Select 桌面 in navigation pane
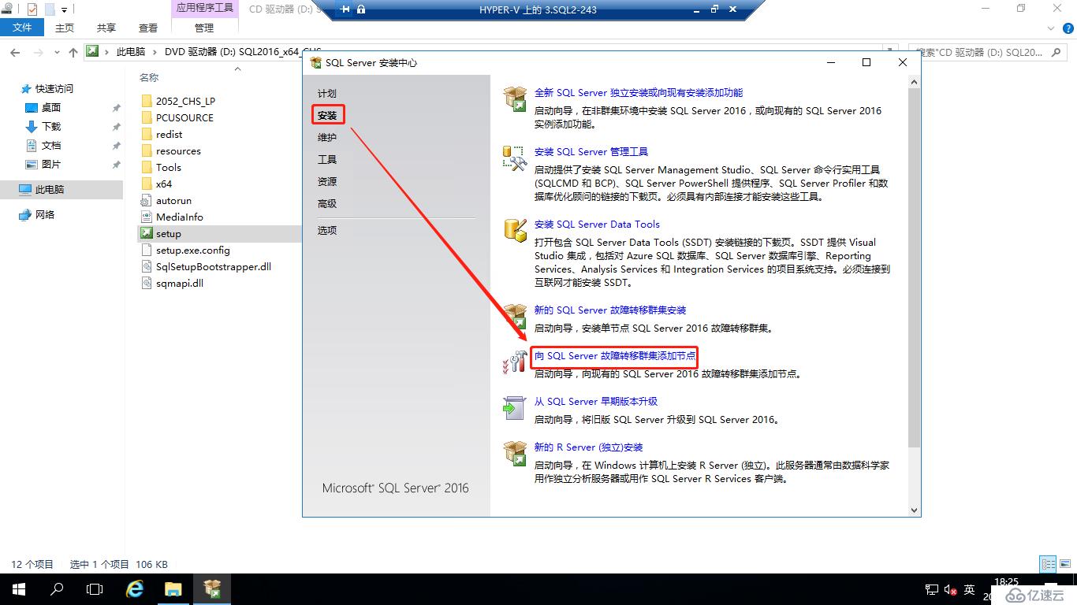 tap(51, 108)
